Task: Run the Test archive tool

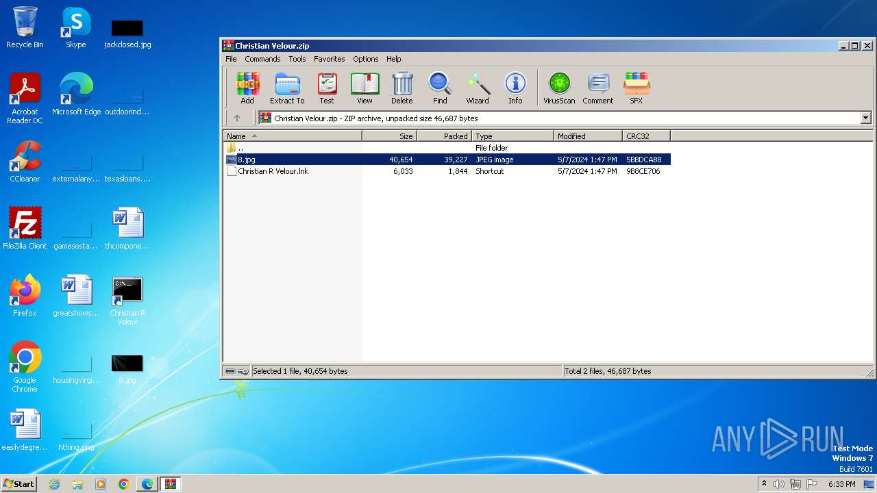Action: click(327, 88)
